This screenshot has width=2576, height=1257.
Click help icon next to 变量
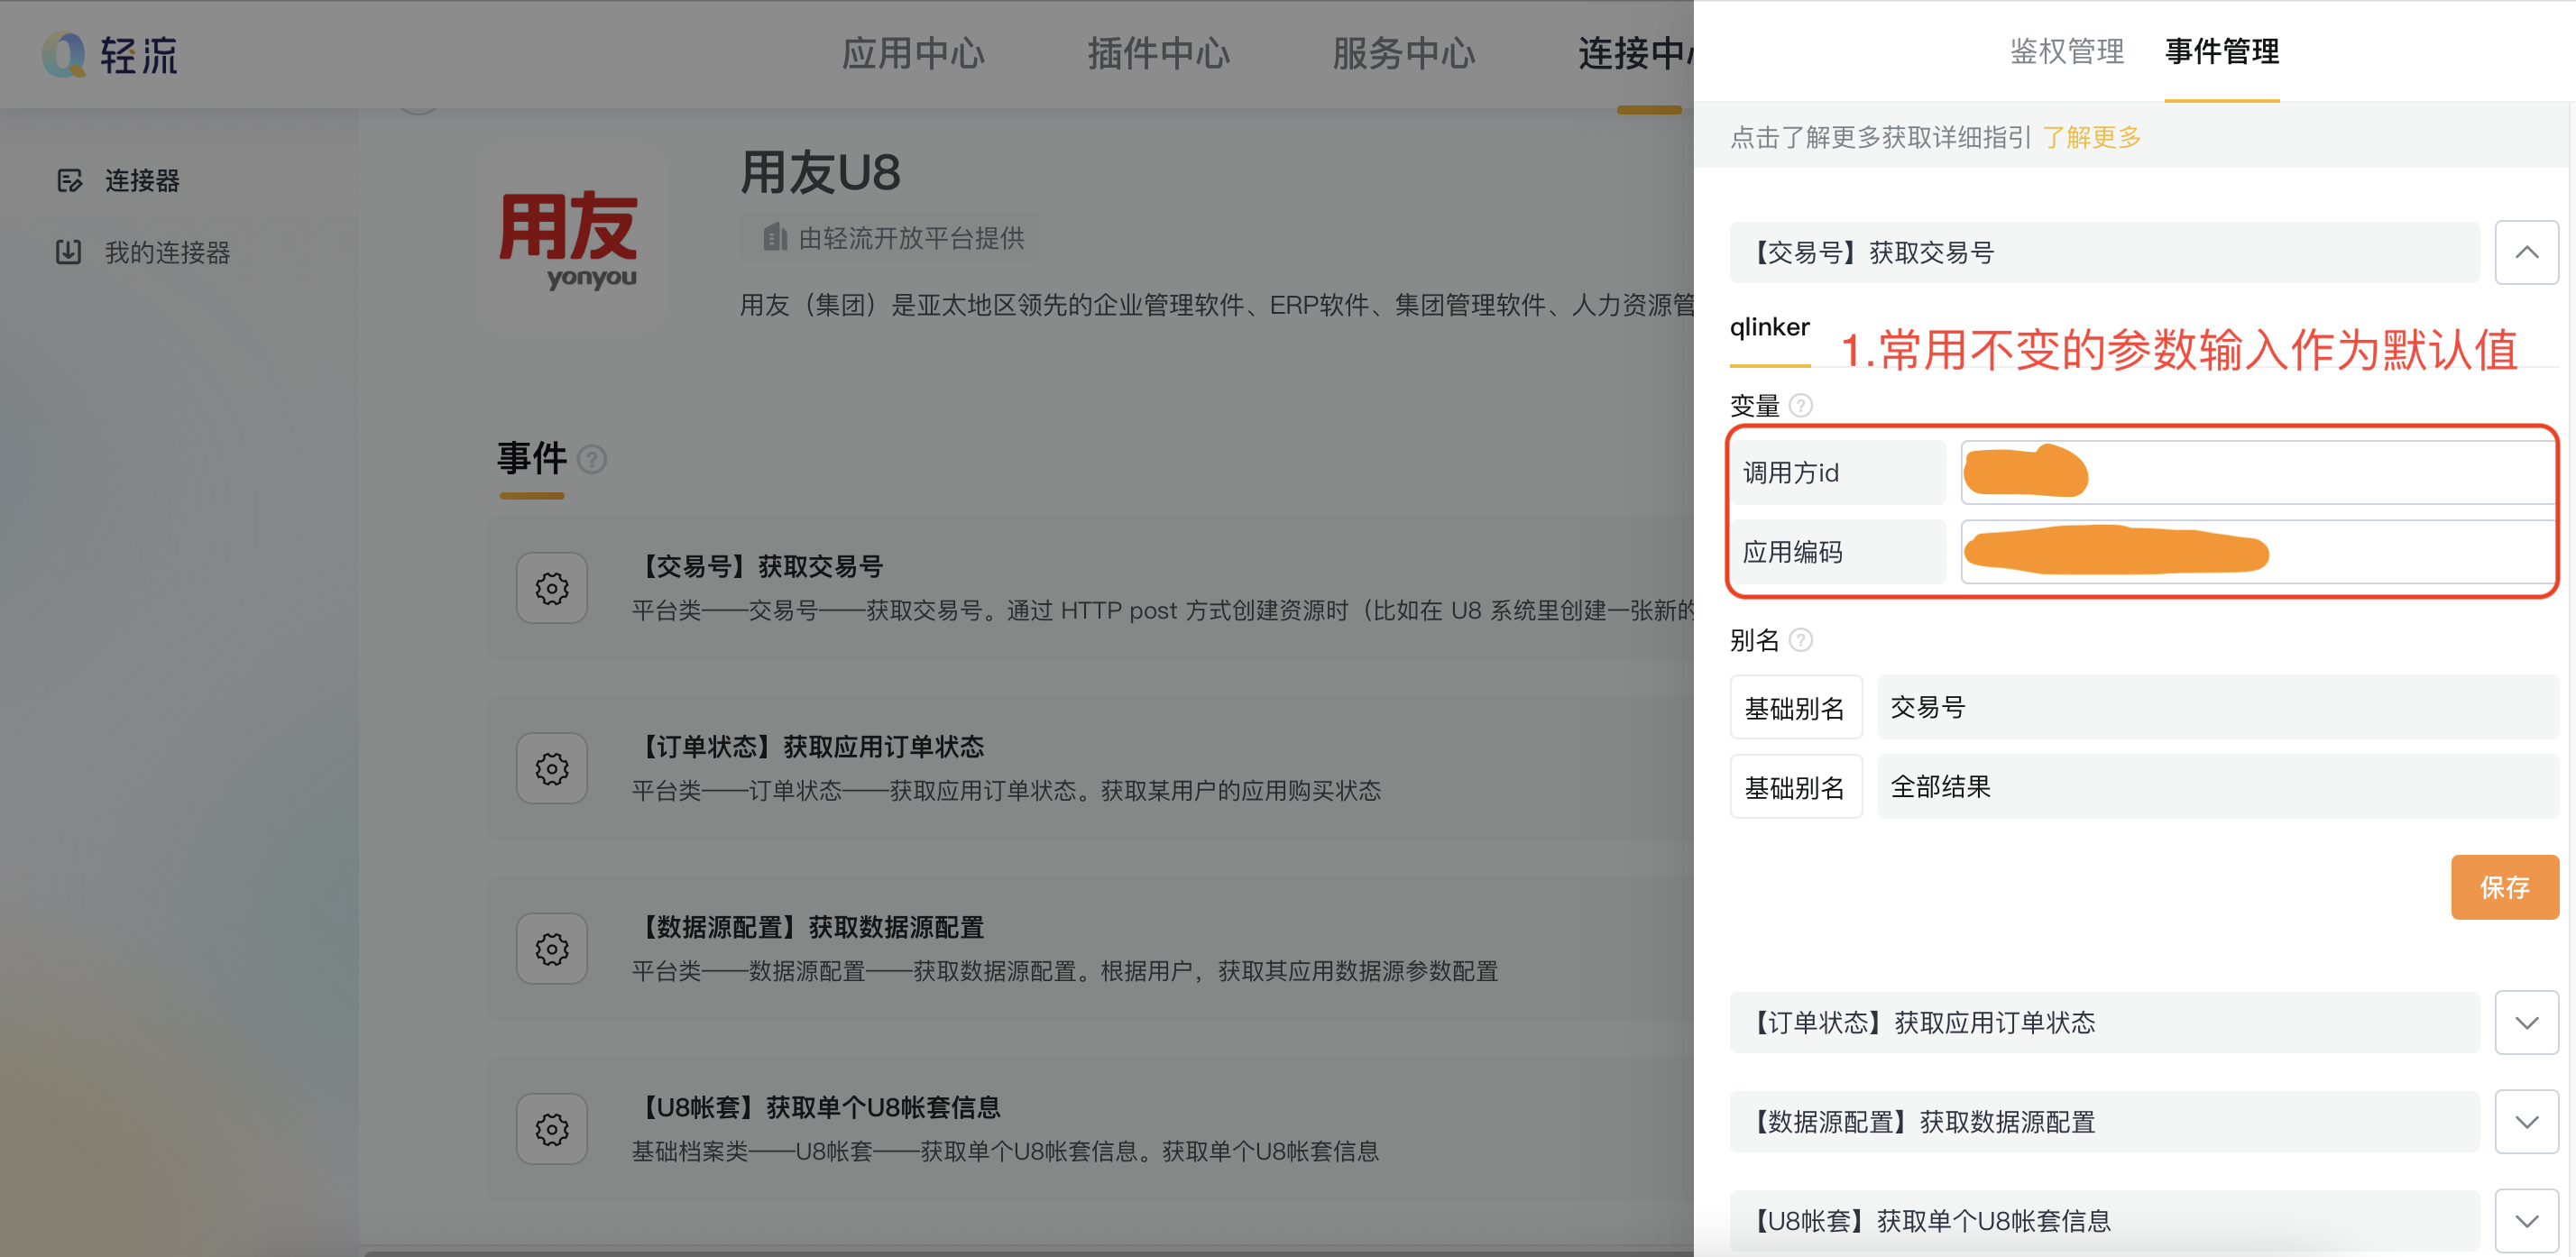coord(1801,405)
